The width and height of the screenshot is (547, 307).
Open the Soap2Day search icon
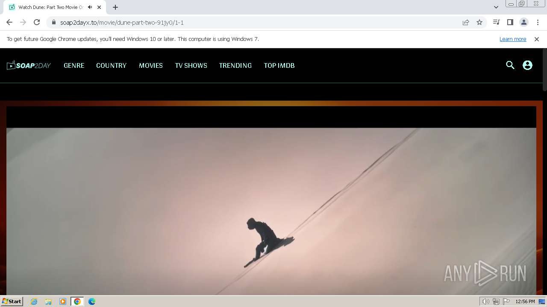[510, 65]
